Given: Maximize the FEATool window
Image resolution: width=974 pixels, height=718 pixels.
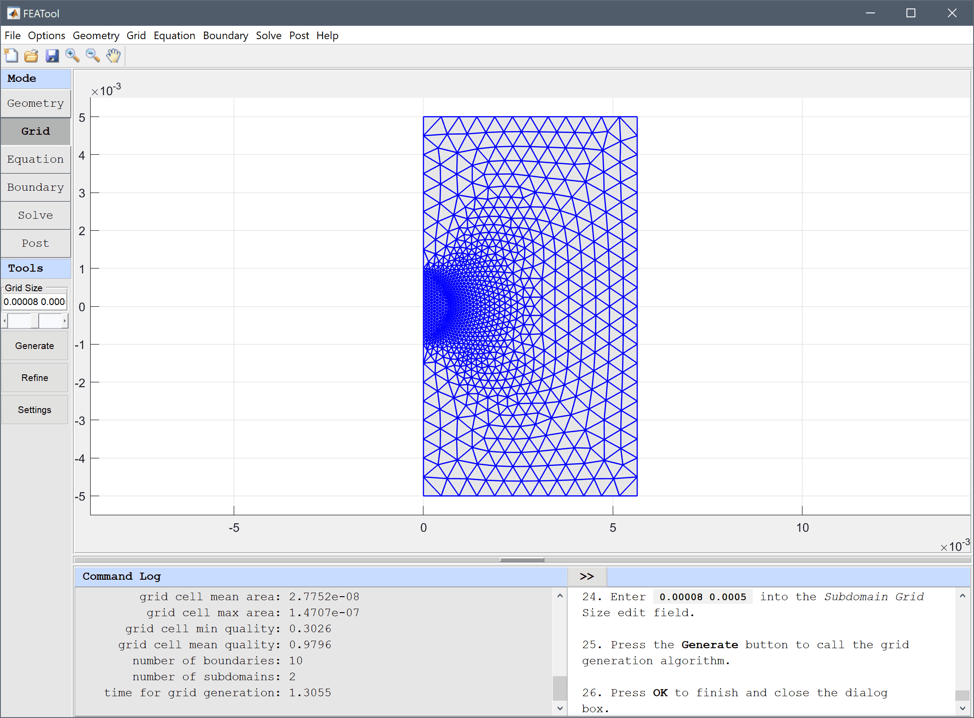Looking at the screenshot, I should pyautogui.click(x=911, y=13).
